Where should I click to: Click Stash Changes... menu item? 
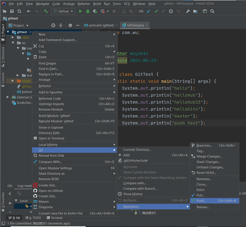coord(215,162)
